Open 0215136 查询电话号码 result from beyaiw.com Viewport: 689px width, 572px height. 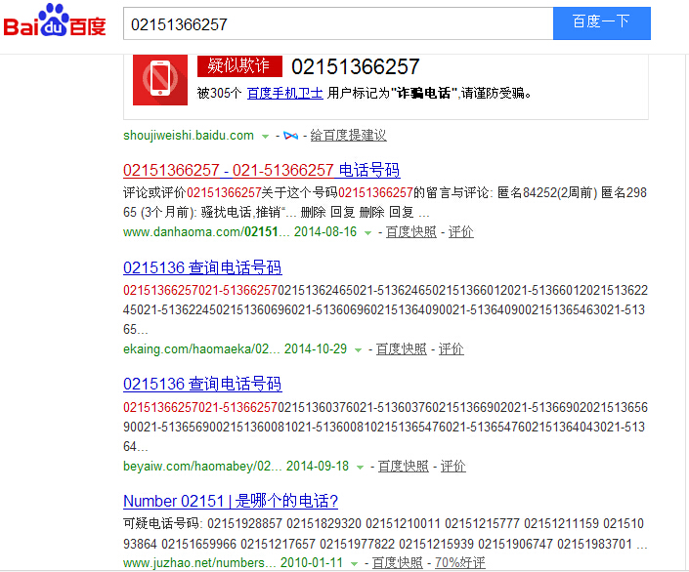click(x=202, y=385)
